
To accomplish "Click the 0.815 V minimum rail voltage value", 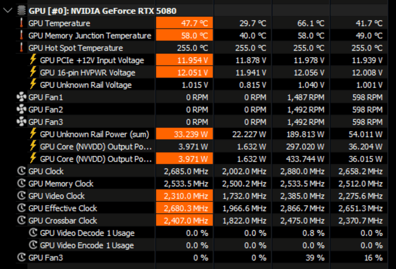I will click(252, 85).
